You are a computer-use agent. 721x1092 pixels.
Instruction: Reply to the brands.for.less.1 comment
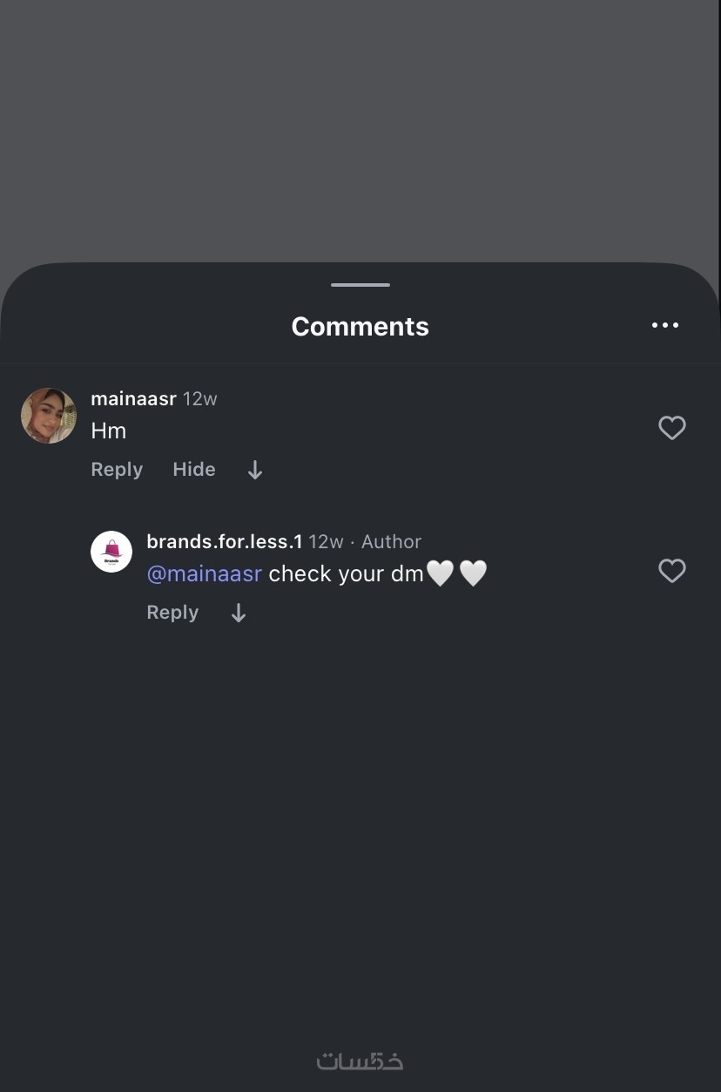172,613
